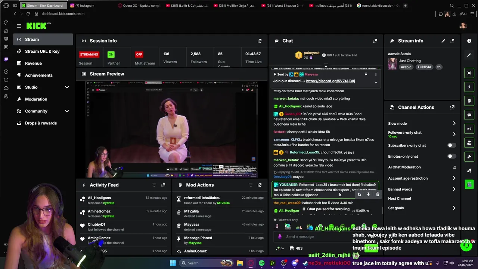Open the discord.gg invite link
478x269 pixels.
330,81
